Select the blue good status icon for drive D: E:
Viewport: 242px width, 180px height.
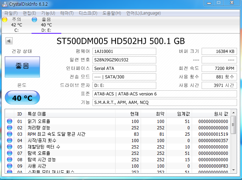[x=34, y=19]
